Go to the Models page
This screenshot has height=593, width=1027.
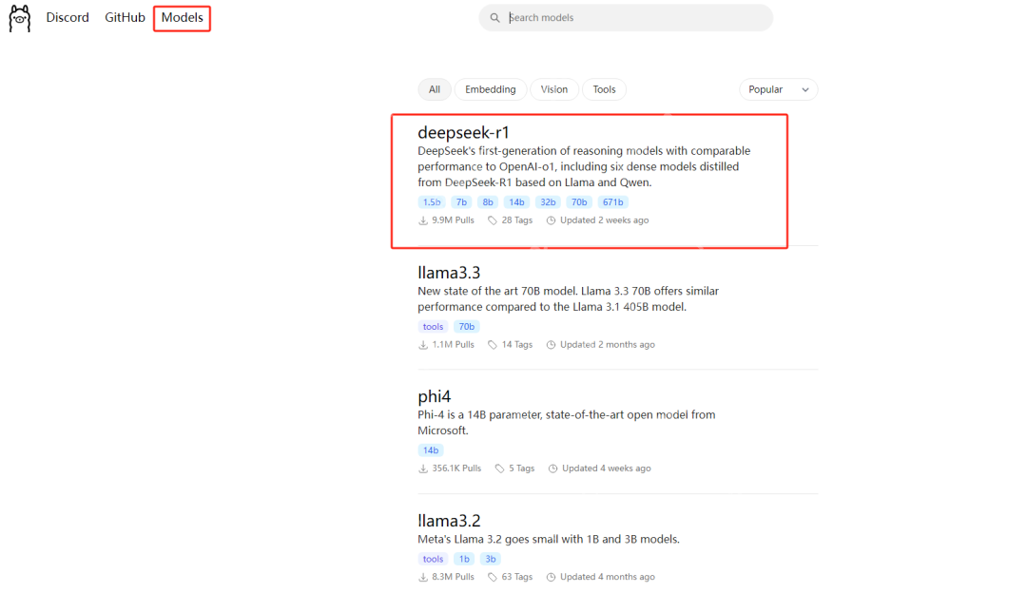click(182, 18)
